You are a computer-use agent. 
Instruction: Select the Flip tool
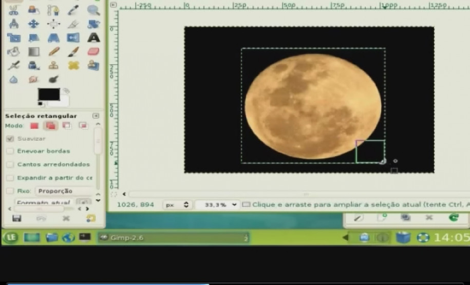pyautogui.click(x=73, y=37)
